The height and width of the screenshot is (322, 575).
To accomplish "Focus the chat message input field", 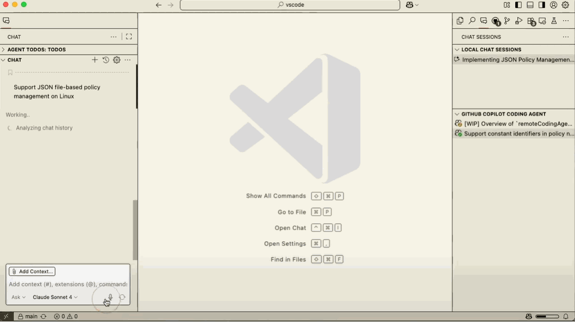I will coord(68,284).
